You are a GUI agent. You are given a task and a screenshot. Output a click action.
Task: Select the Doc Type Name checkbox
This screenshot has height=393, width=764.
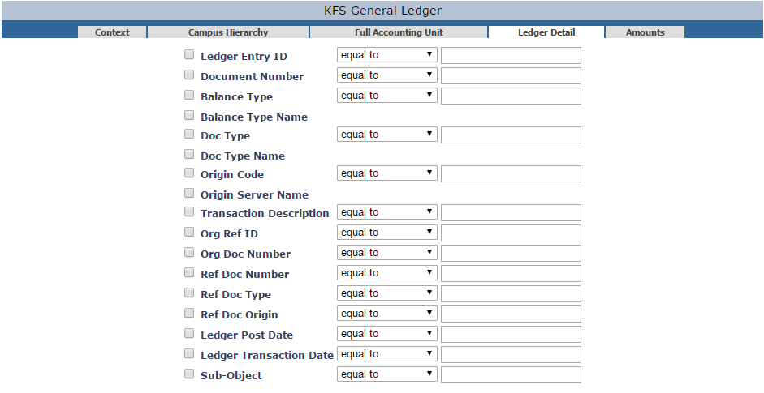pos(189,154)
